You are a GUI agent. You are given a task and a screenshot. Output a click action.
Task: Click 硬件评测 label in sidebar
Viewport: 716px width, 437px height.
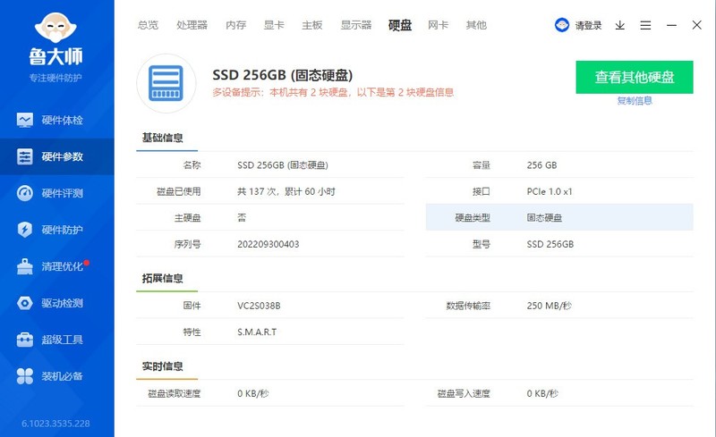62,193
